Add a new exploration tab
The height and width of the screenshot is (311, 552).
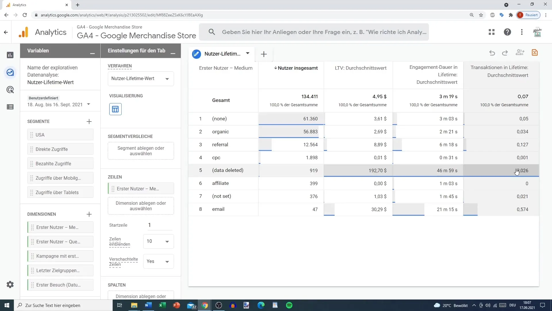(x=264, y=54)
